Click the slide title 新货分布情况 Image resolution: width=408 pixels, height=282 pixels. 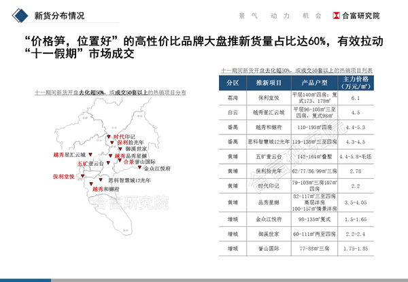pos(60,16)
